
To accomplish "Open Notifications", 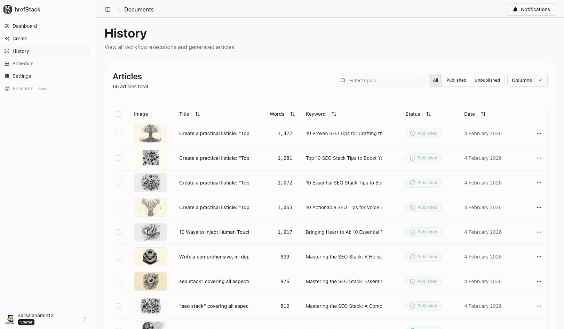I will 531,9.
